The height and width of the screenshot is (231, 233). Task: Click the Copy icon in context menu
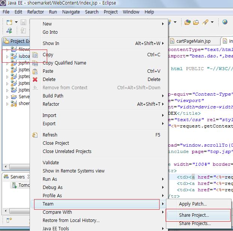click(x=35, y=55)
